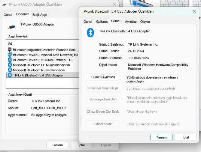Click the Sürücüye Geri Dön button
Image resolution: width=201 pixels, height=152 pixels.
click(103, 99)
